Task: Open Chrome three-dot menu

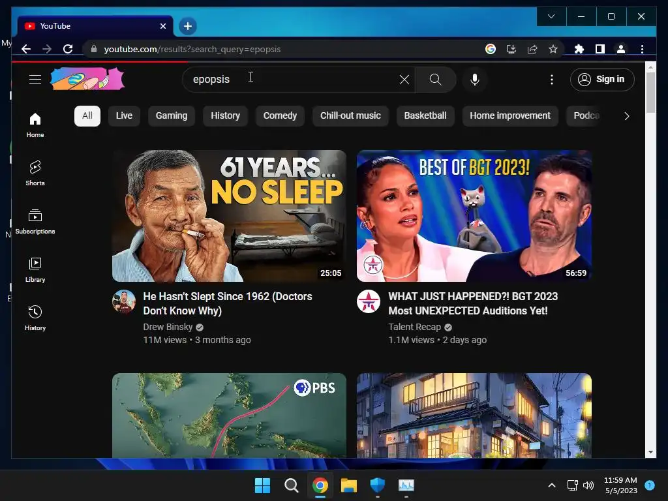Action: [x=642, y=49]
